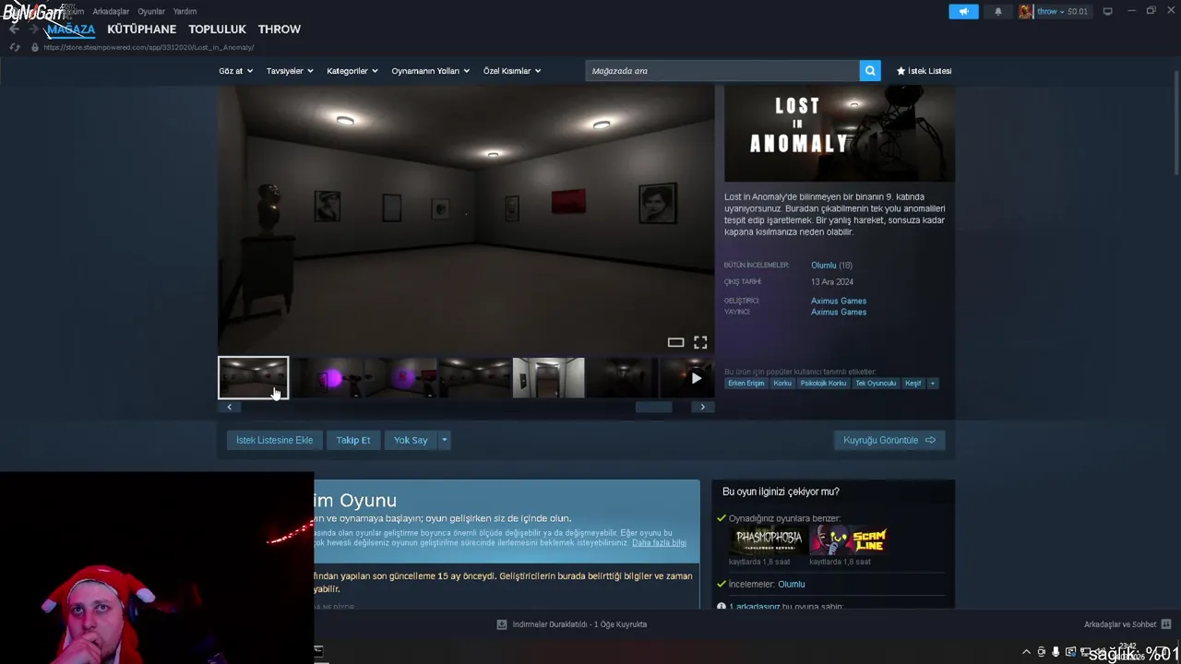Open the throw account avatar
The image size is (1181, 664).
(x=1026, y=11)
